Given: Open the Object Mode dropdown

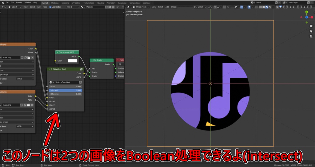Looking at the screenshot, I should (x=141, y=7).
